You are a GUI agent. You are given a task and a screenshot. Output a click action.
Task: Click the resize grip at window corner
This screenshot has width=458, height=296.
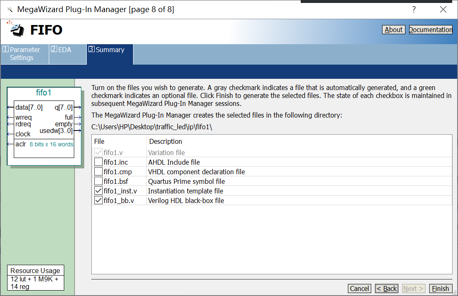point(455,293)
